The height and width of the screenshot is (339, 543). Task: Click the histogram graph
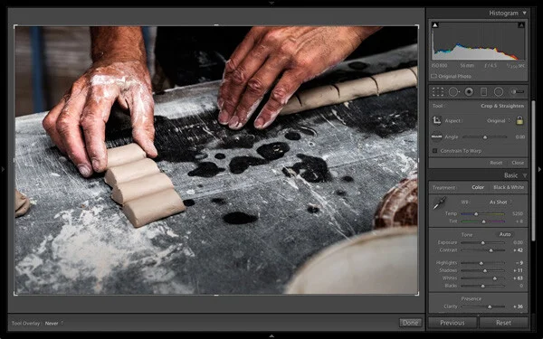click(478, 42)
